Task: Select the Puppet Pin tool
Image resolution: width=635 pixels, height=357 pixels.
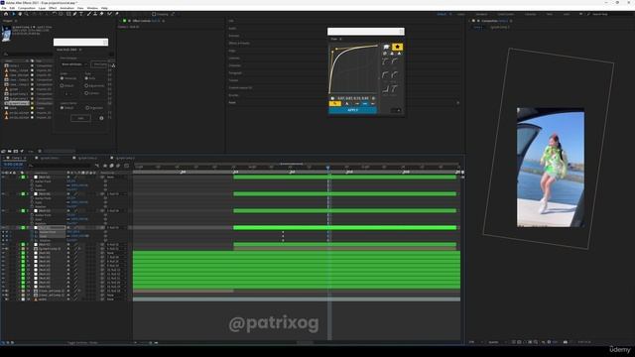Action: click(x=117, y=14)
